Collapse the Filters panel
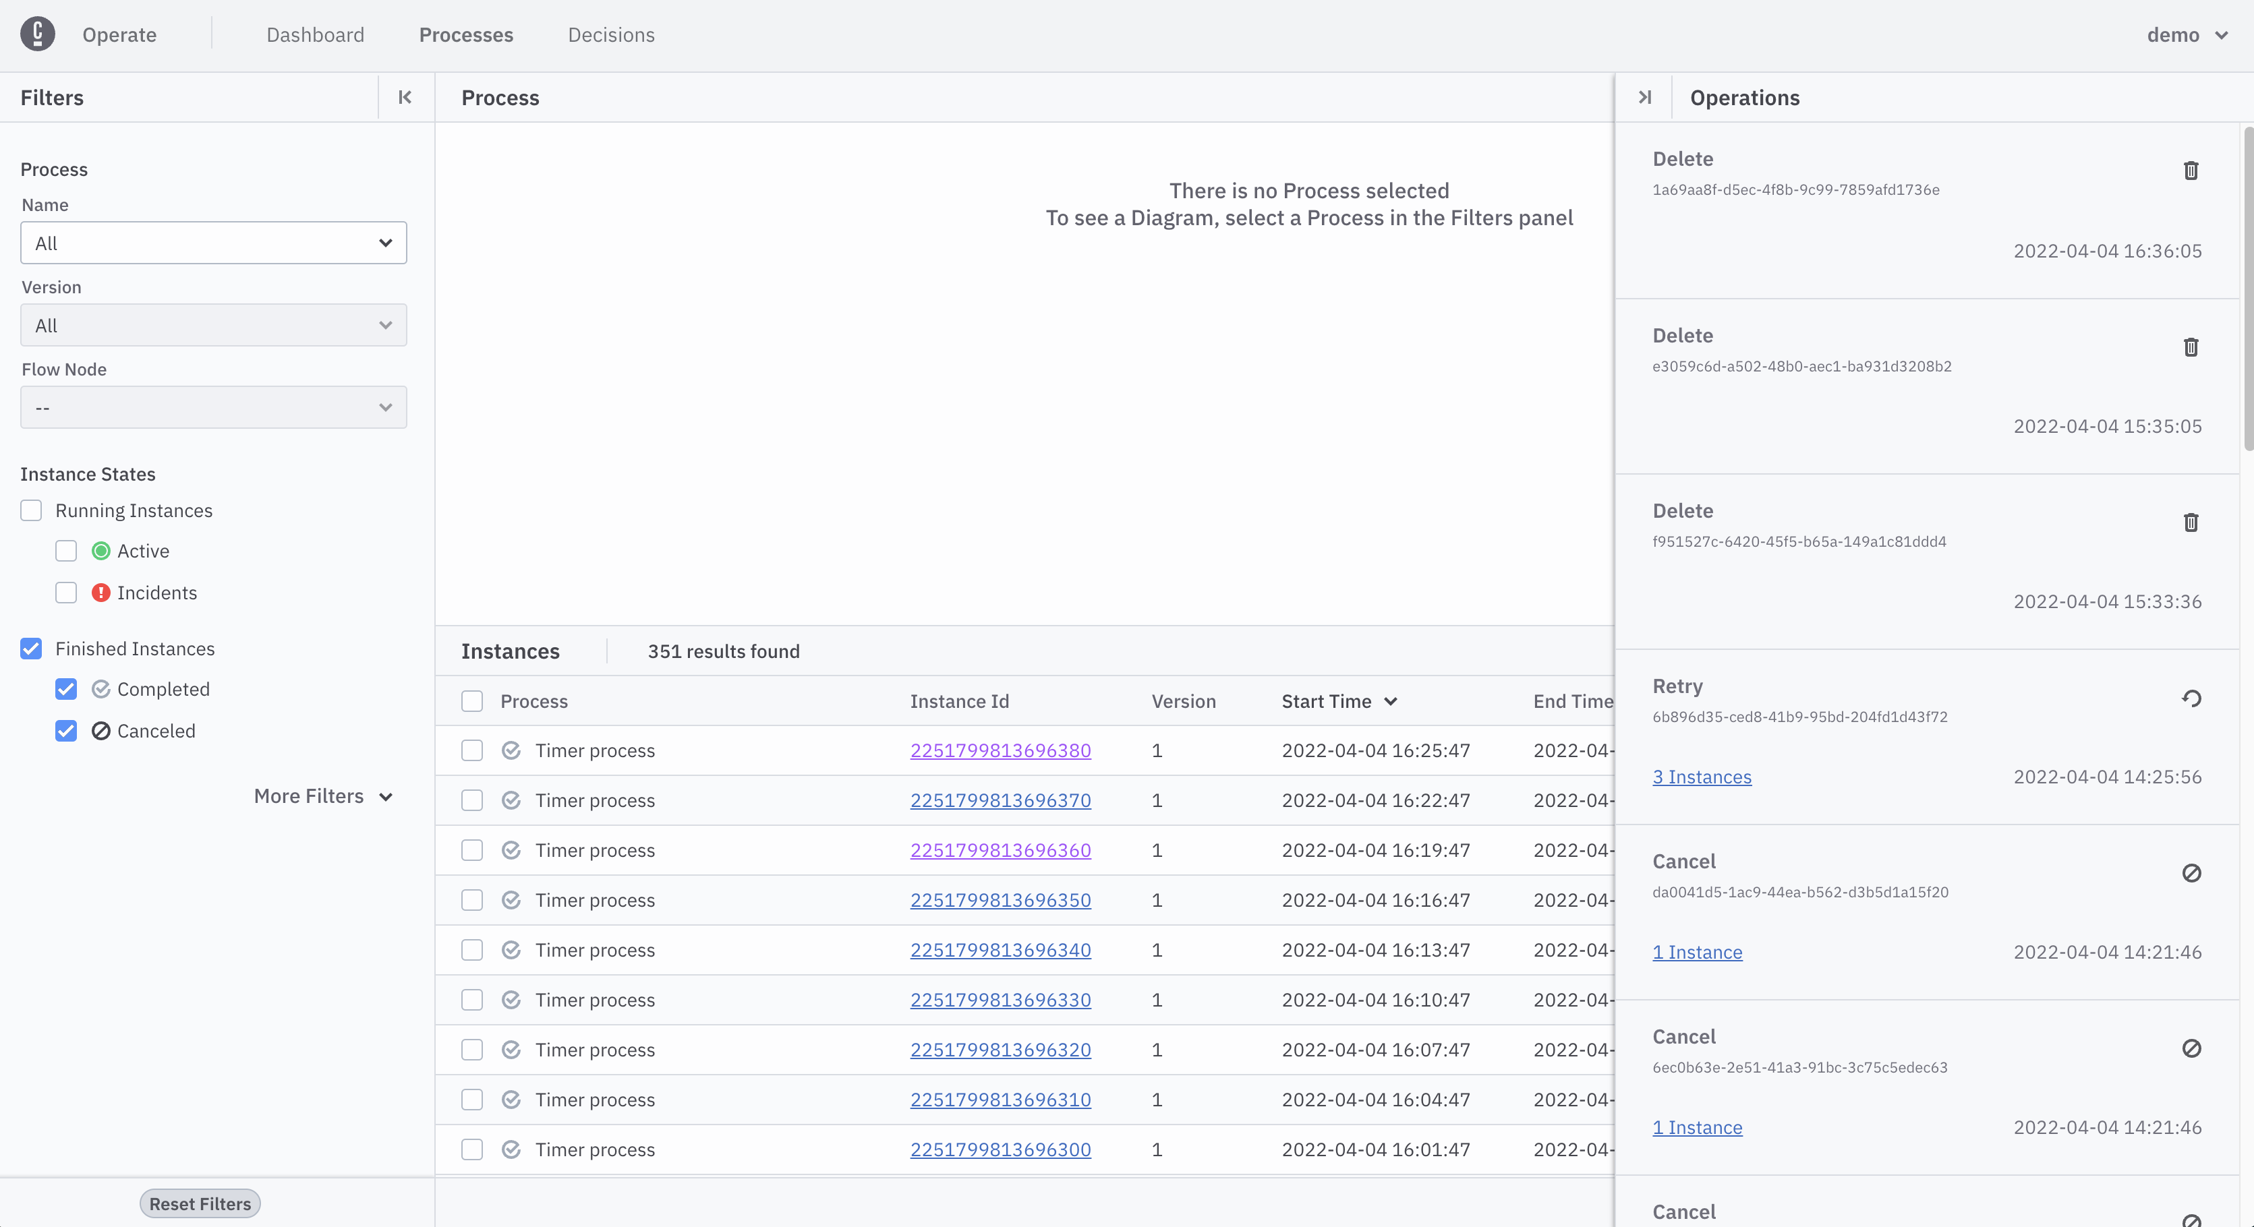The image size is (2254, 1227). [x=404, y=97]
